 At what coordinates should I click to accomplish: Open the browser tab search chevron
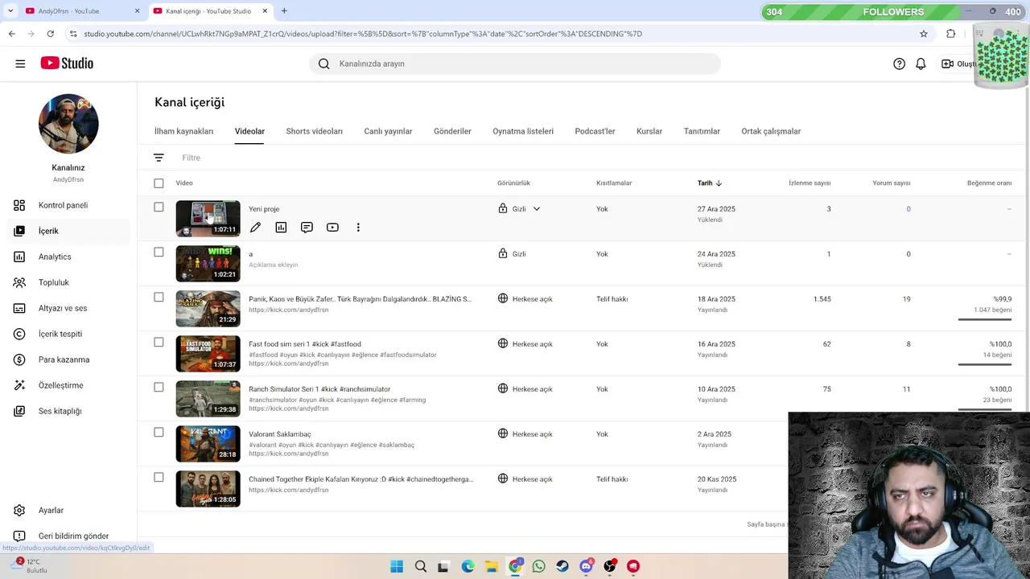click(10, 11)
